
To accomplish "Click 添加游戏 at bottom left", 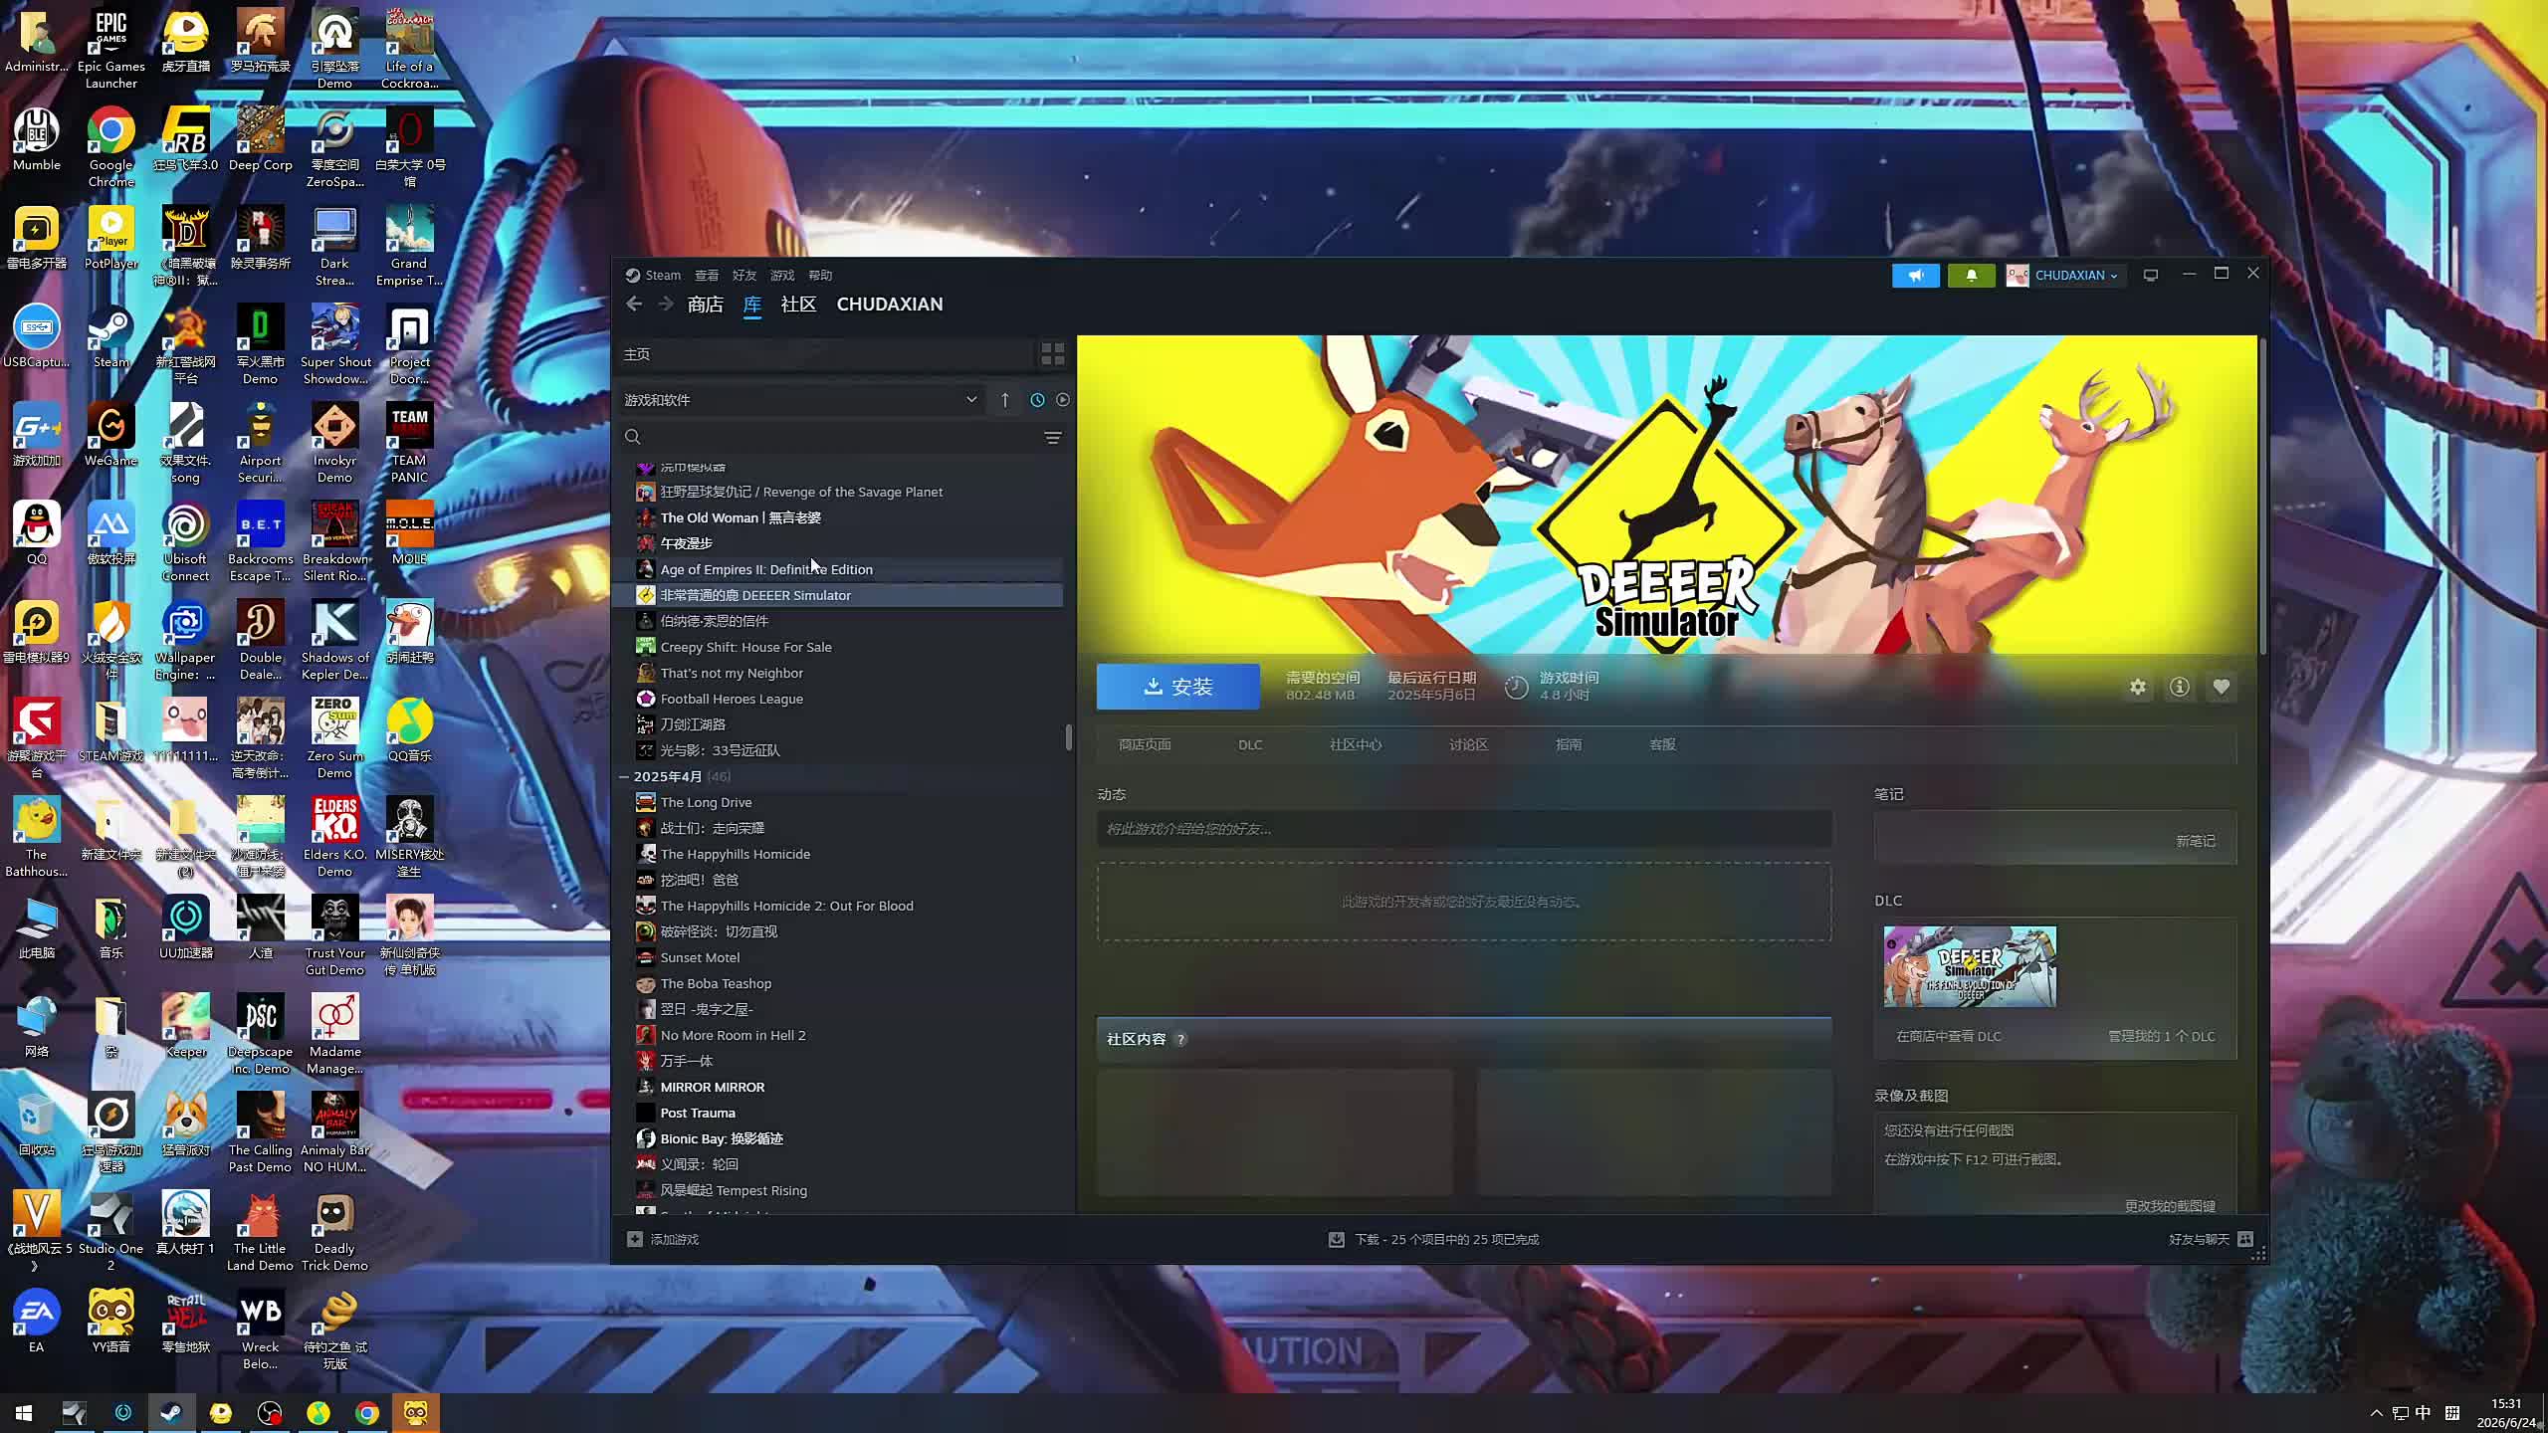I will 664,1239.
